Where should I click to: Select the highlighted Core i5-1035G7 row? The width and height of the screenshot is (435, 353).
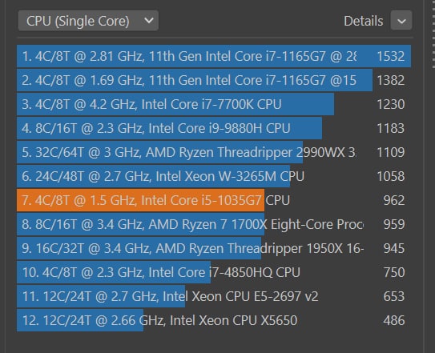214,200
